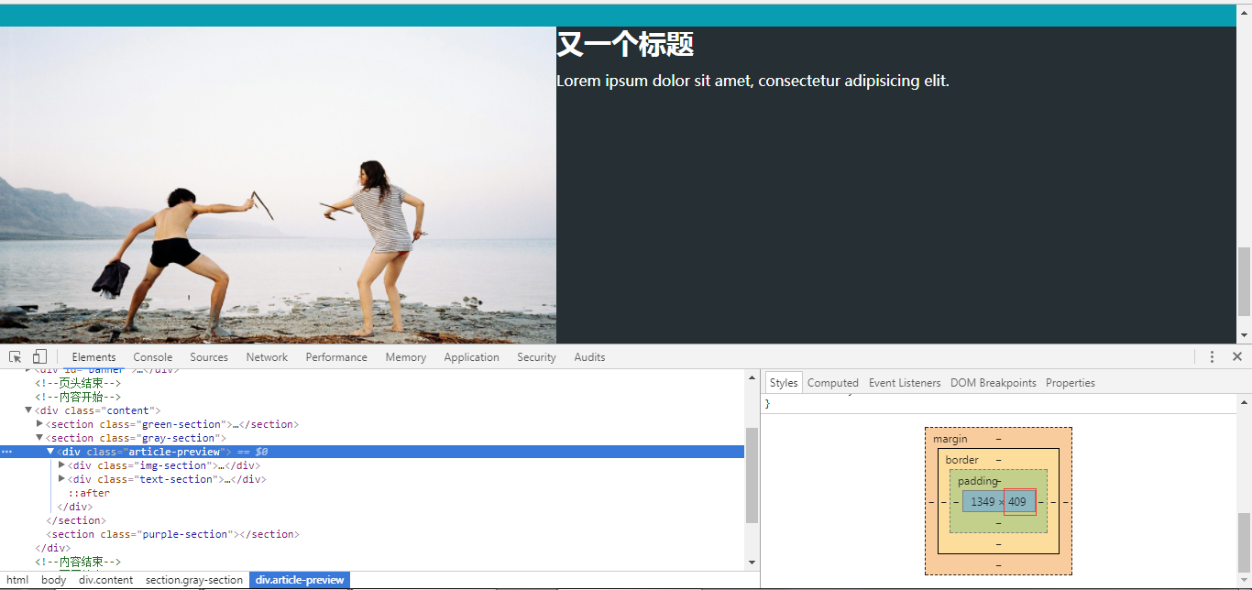The height and width of the screenshot is (590, 1252).
Task: Switch to the Computed sidebar tab
Action: click(833, 383)
